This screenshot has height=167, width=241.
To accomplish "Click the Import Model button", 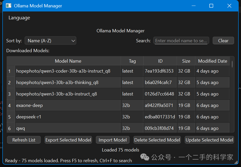I will point(113,140).
